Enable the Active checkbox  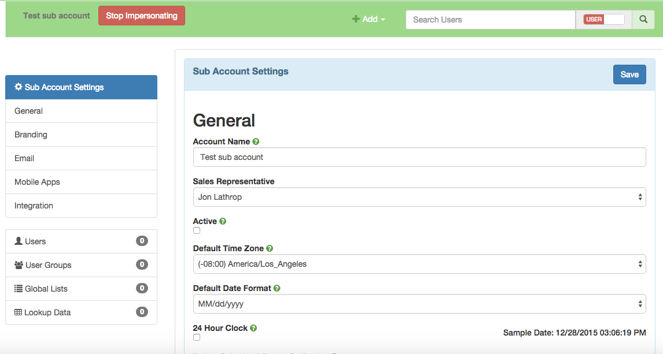tap(197, 230)
